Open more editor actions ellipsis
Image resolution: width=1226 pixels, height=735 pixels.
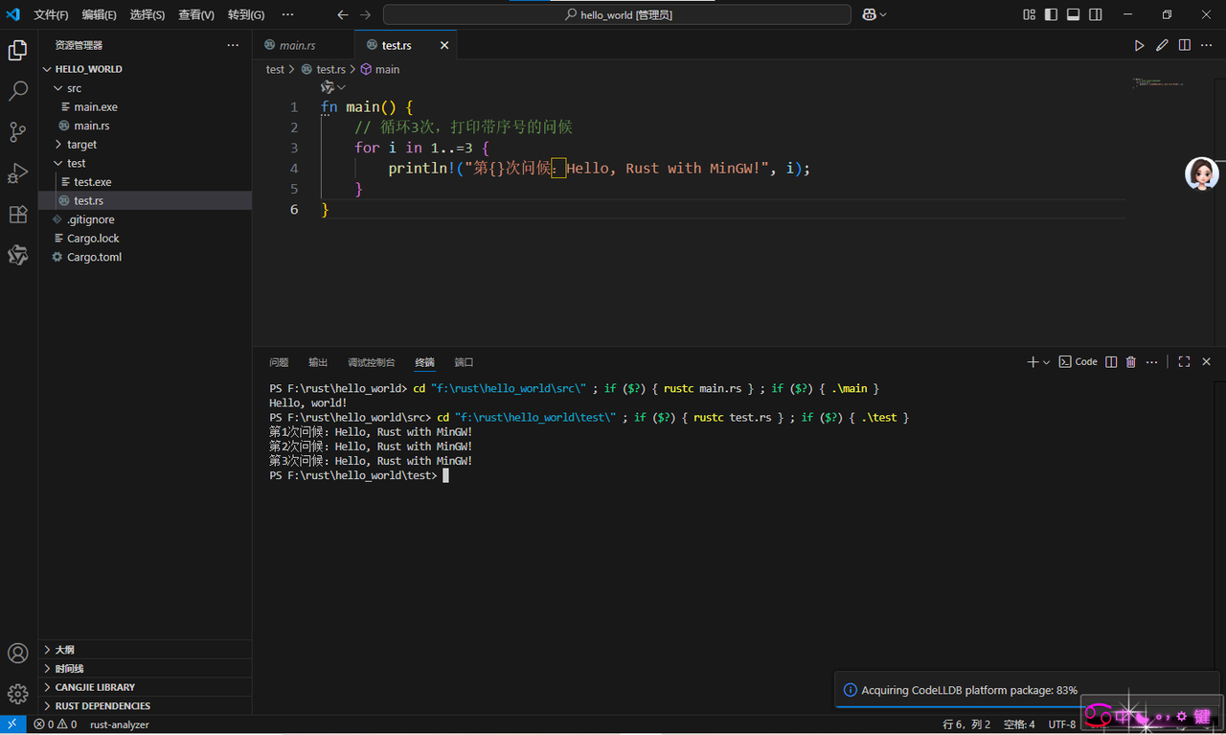(1208, 45)
